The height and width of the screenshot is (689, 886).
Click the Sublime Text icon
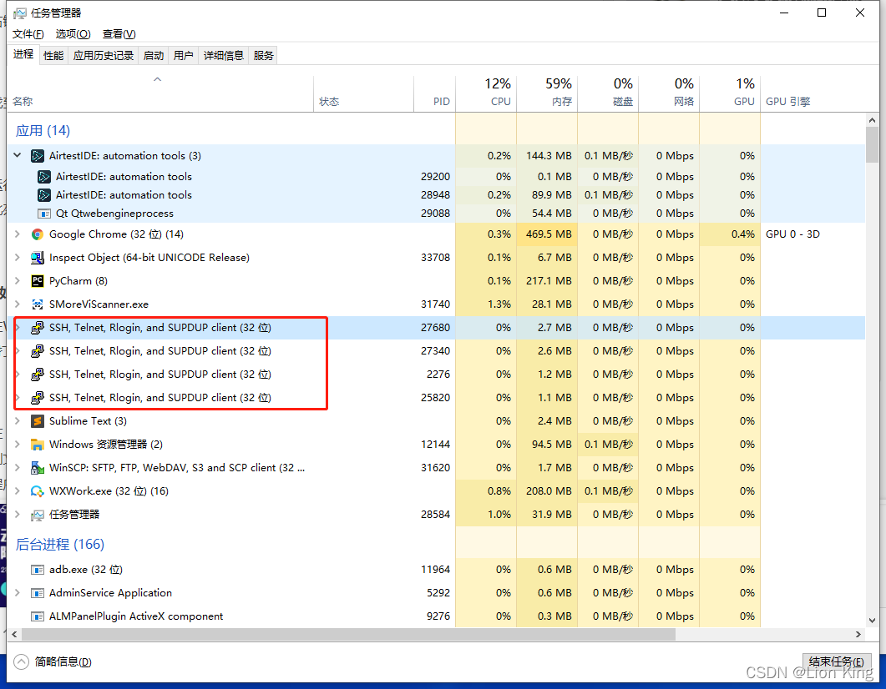[38, 421]
